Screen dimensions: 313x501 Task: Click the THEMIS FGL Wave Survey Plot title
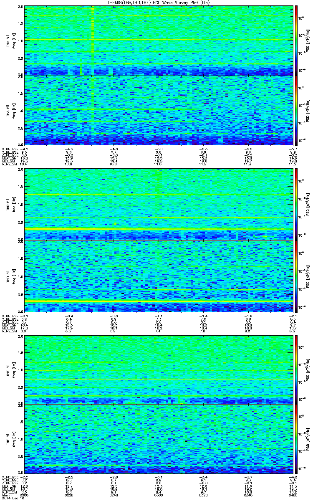pyautogui.click(x=159, y=3)
